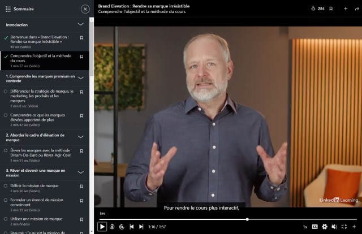Bookmark the 'Définir la mission de marque' video
The image size is (362, 234).
click(x=81, y=186)
